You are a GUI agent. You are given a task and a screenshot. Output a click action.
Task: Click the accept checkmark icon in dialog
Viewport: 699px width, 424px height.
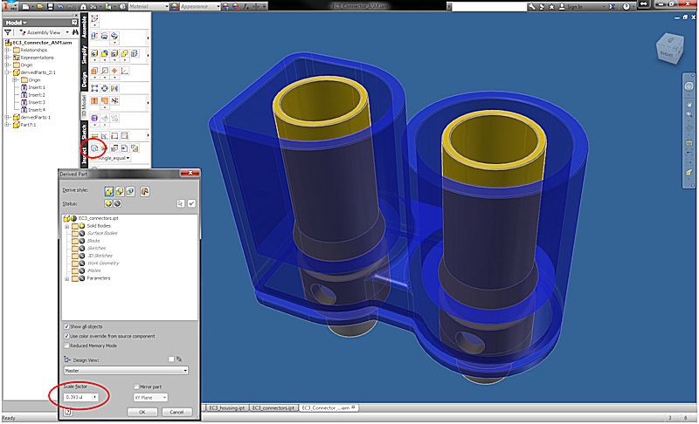191,203
